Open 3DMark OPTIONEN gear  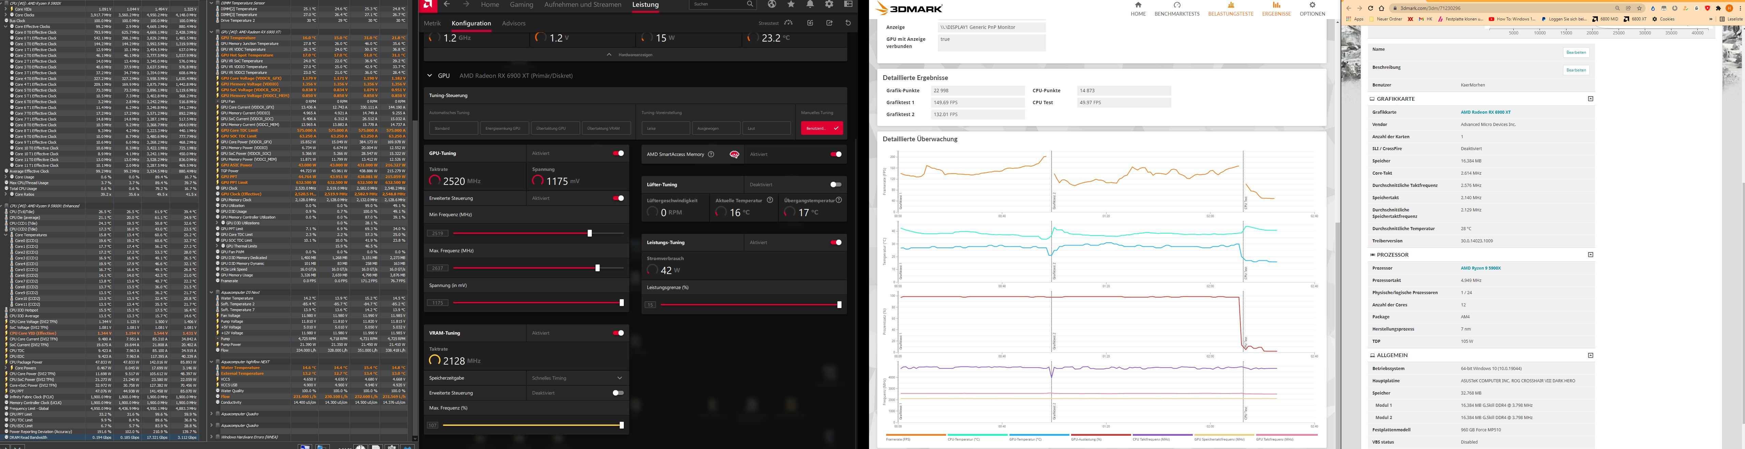click(x=1312, y=5)
